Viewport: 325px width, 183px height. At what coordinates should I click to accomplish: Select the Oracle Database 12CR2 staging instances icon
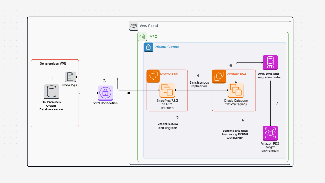[x=236, y=90]
